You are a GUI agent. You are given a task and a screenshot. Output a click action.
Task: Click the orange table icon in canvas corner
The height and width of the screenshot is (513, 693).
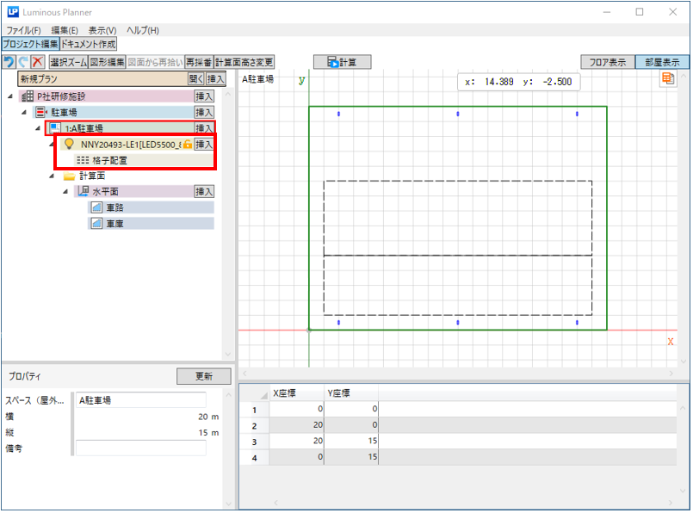click(x=667, y=79)
